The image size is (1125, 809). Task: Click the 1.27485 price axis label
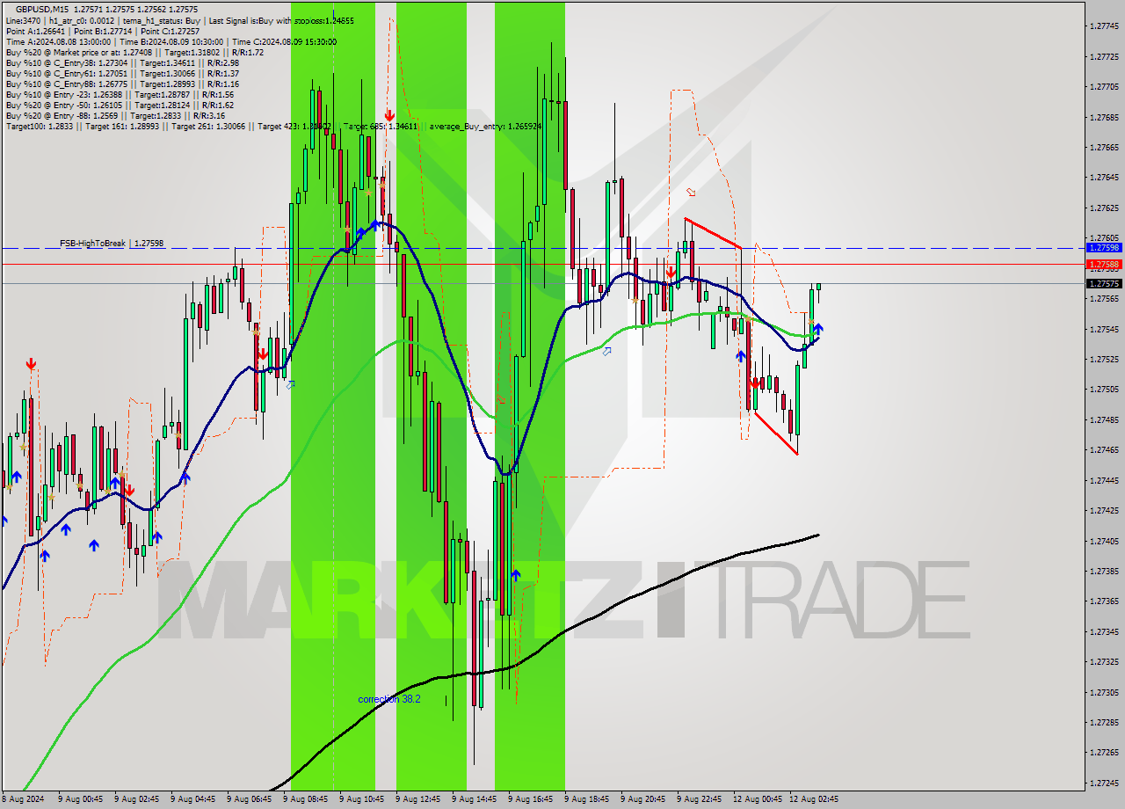(1104, 419)
